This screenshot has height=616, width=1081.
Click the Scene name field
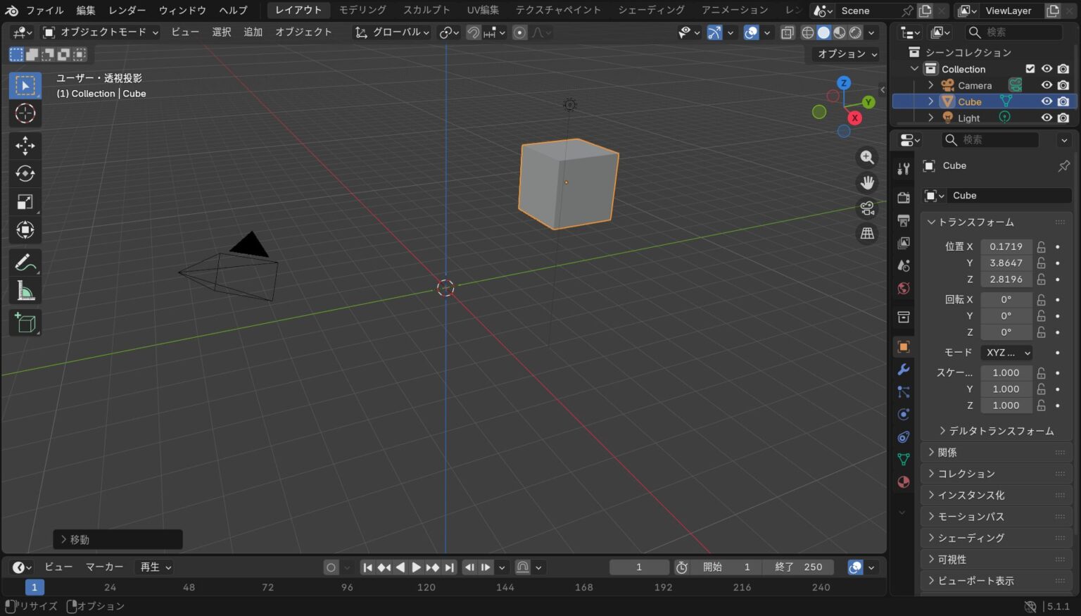[x=868, y=11]
